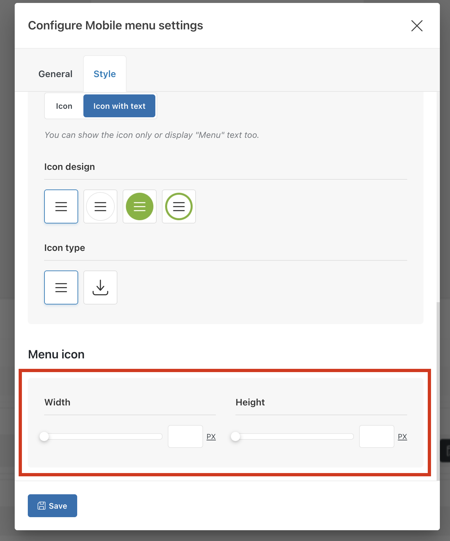Click the dark floating button at right edge
Image resolution: width=450 pixels, height=541 pixels.
446,451
